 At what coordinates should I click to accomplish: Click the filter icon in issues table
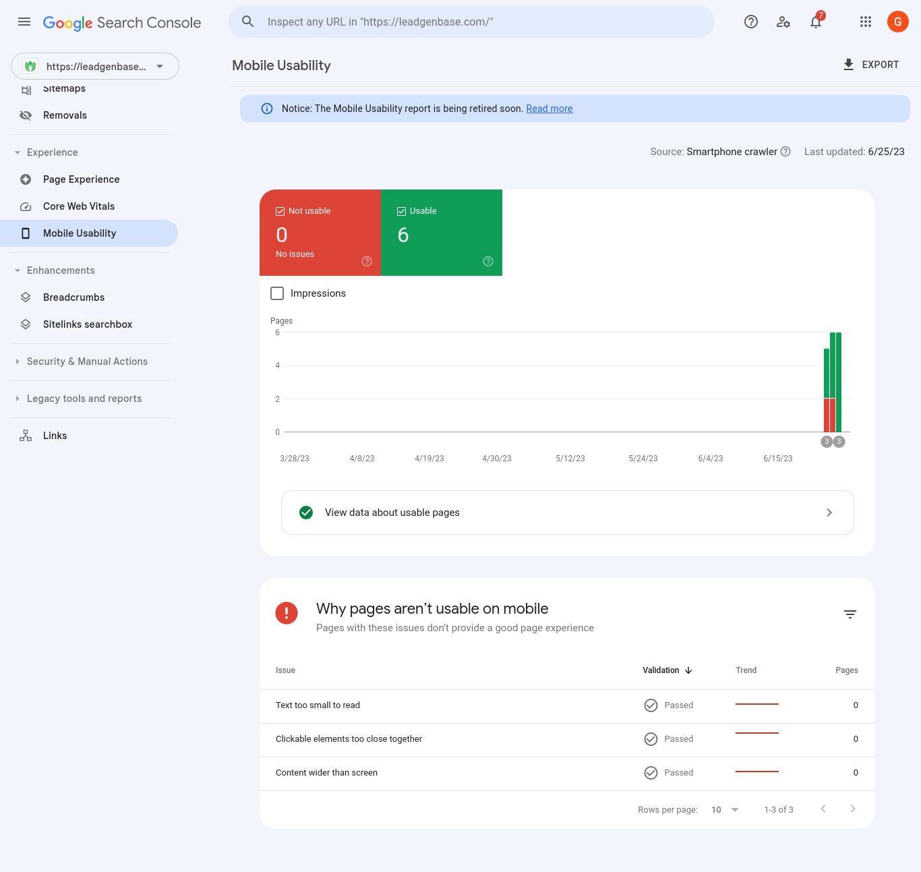850,614
